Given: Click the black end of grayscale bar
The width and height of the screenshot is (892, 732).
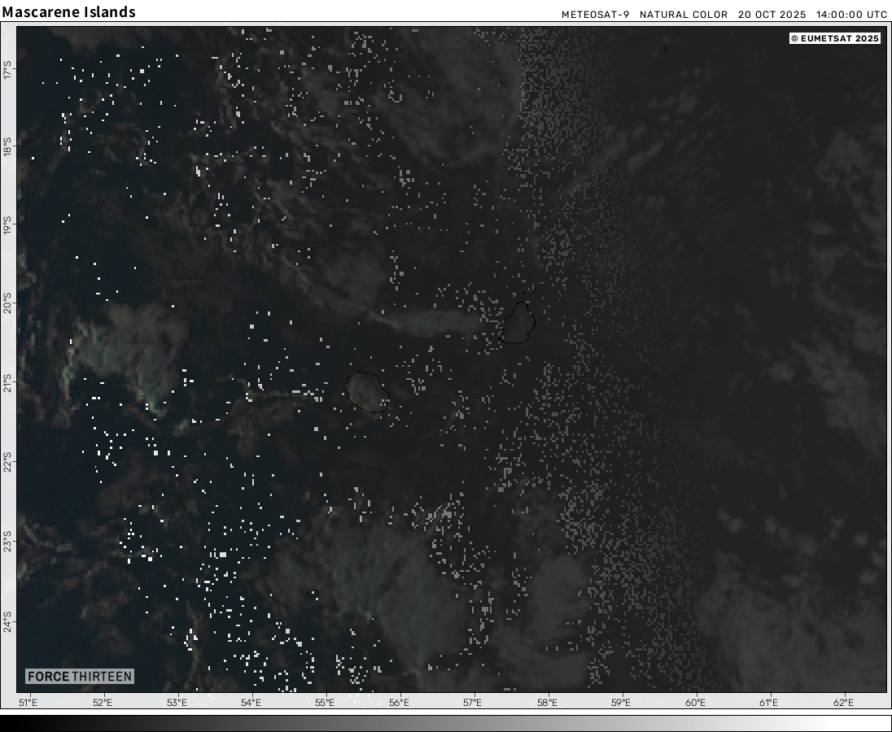Looking at the screenshot, I should [8, 723].
